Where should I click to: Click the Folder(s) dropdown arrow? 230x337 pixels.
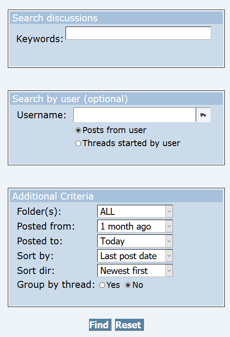pos(169,211)
